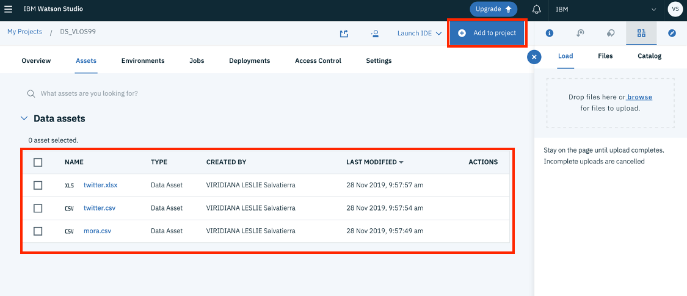Close the data side panel
The width and height of the screenshot is (687, 296).
click(x=534, y=57)
